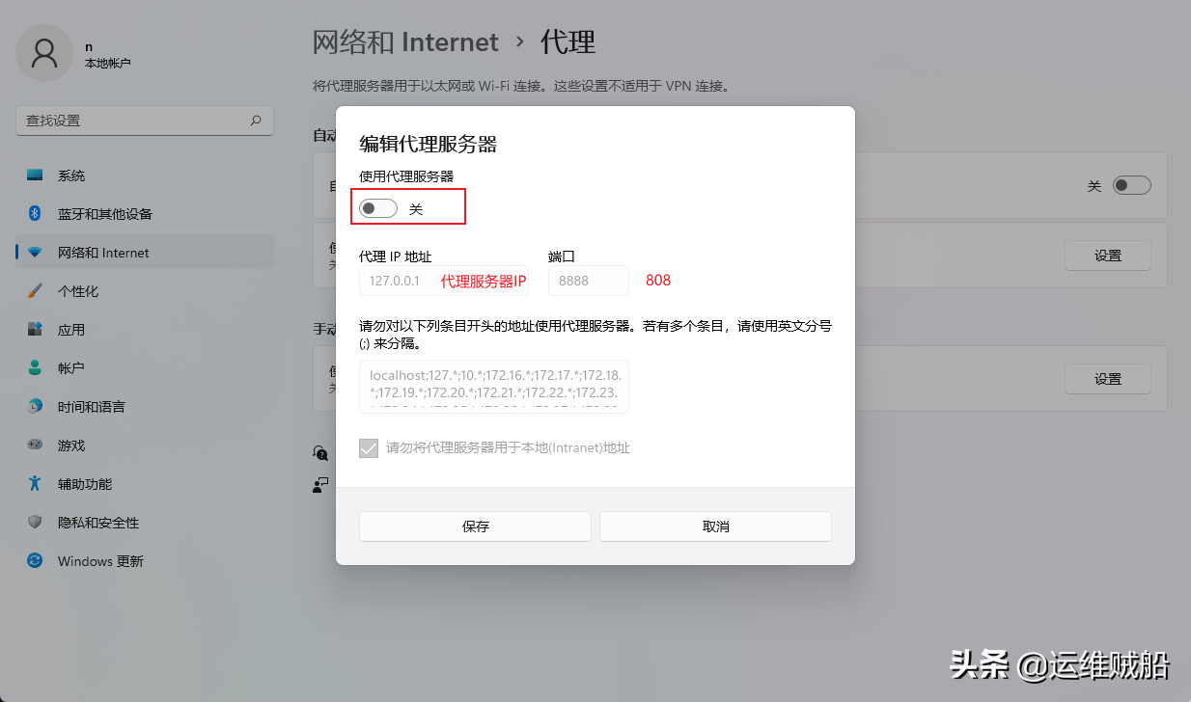Click 网络和 Internet in the breadcrumb header
The height and width of the screenshot is (702, 1191).
pyautogui.click(x=405, y=42)
